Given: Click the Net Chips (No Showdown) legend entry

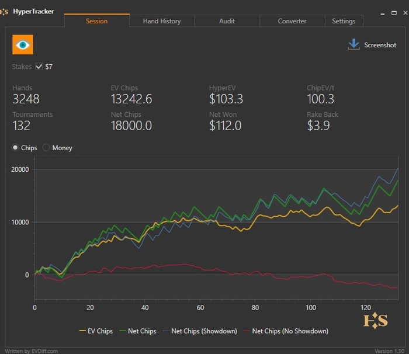Looking at the screenshot, I should pyautogui.click(x=286, y=331).
